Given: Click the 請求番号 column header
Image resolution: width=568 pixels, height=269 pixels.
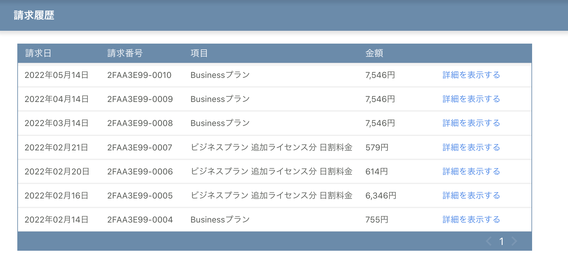Looking at the screenshot, I should (x=125, y=53).
